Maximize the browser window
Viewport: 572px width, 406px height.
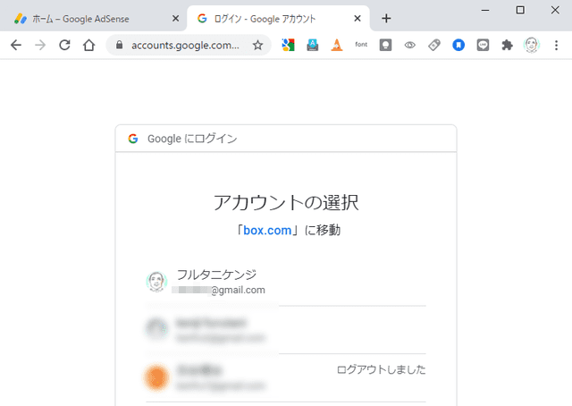click(x=520, y=10)
